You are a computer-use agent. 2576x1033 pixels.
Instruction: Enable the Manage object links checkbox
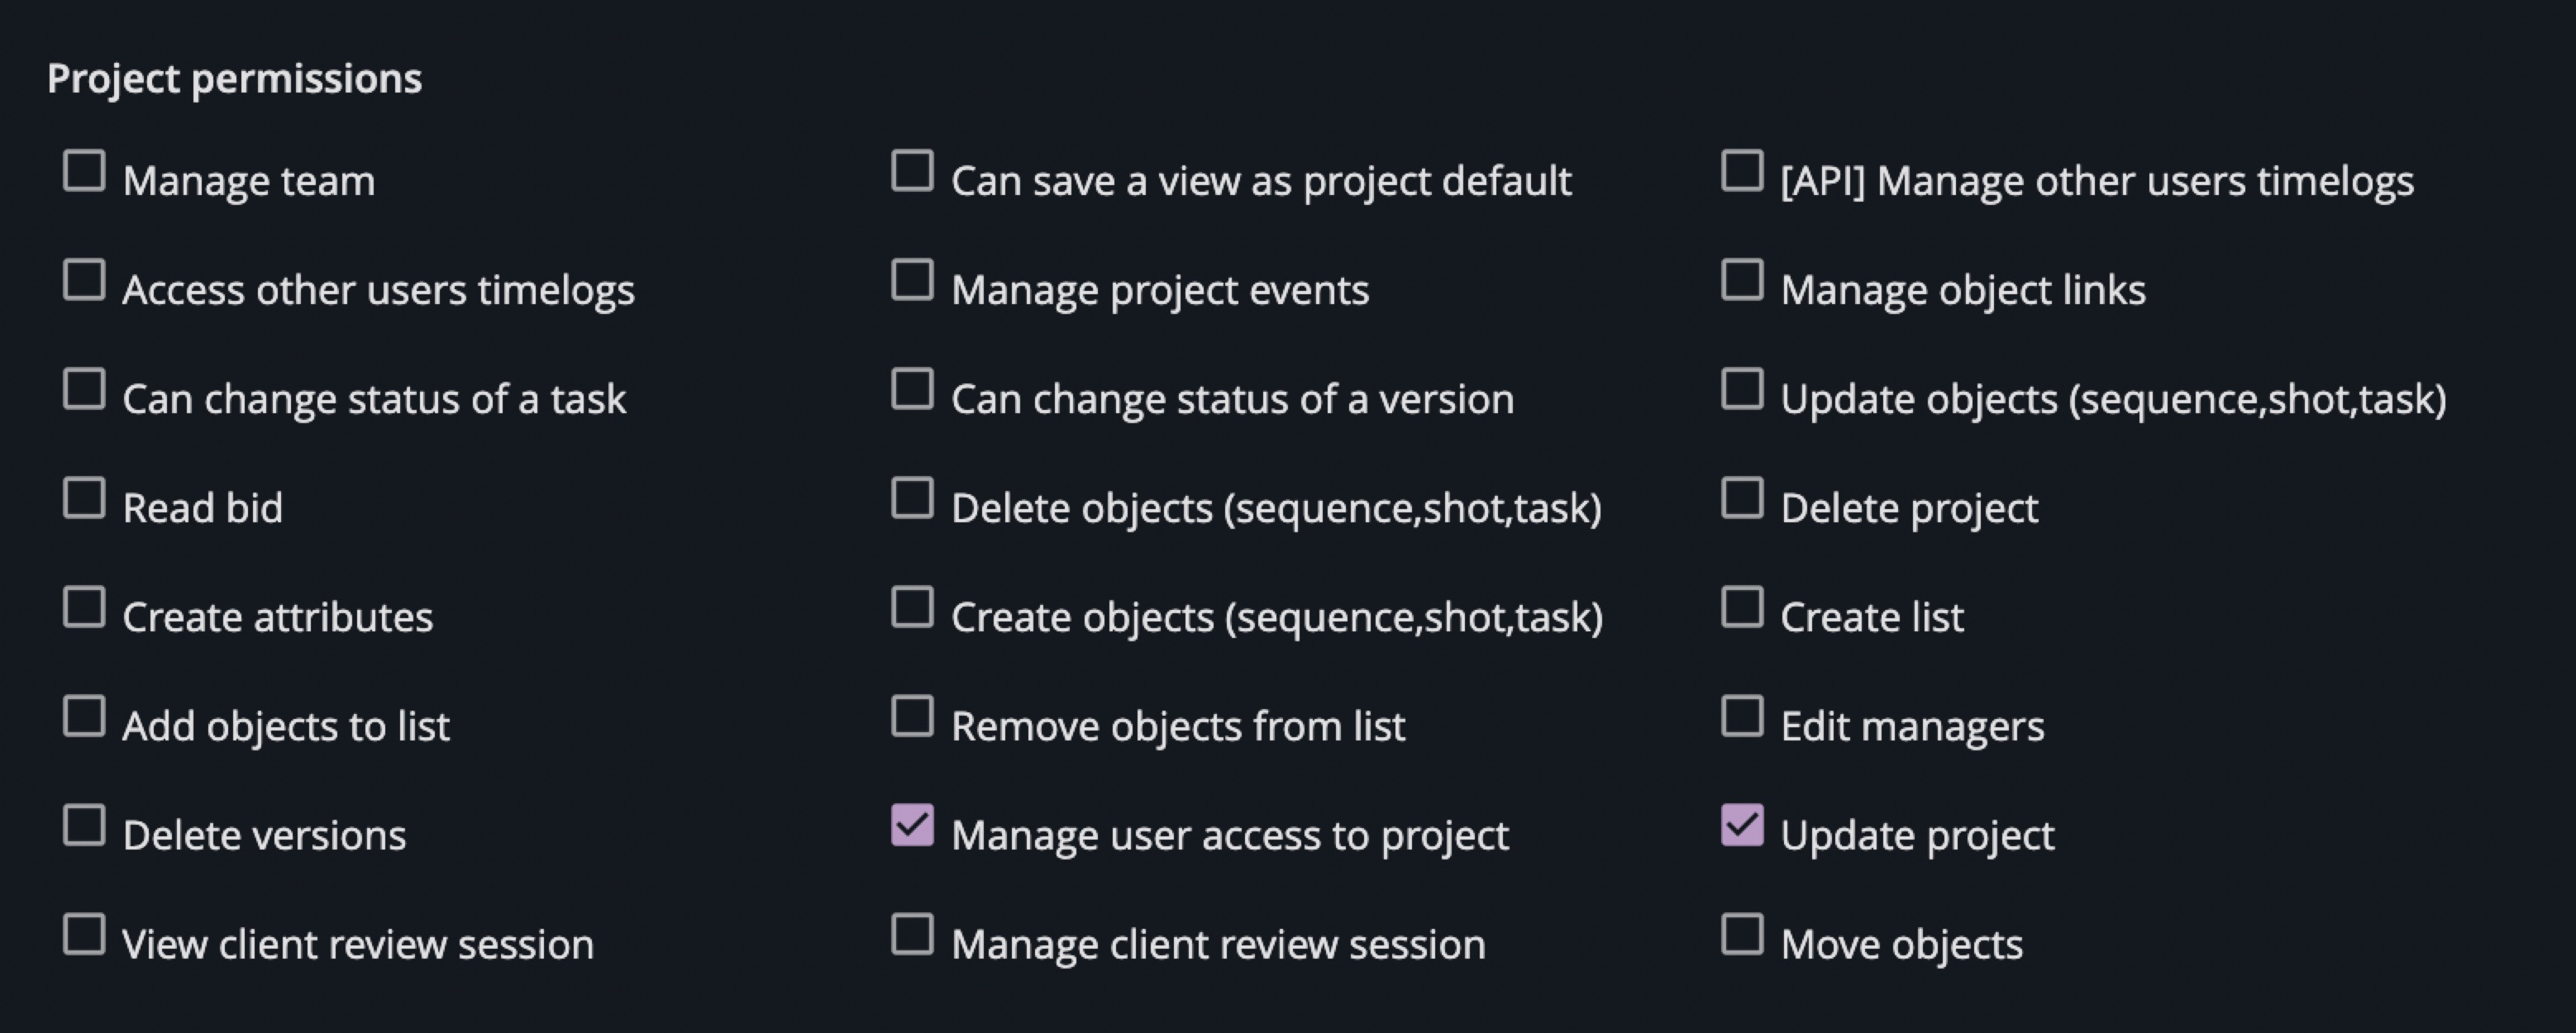click(x=1742, y=280)
